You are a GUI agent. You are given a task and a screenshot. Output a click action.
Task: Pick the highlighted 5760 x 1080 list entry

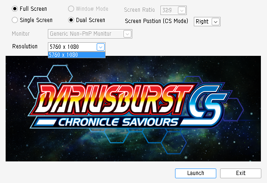pos(76,55)
